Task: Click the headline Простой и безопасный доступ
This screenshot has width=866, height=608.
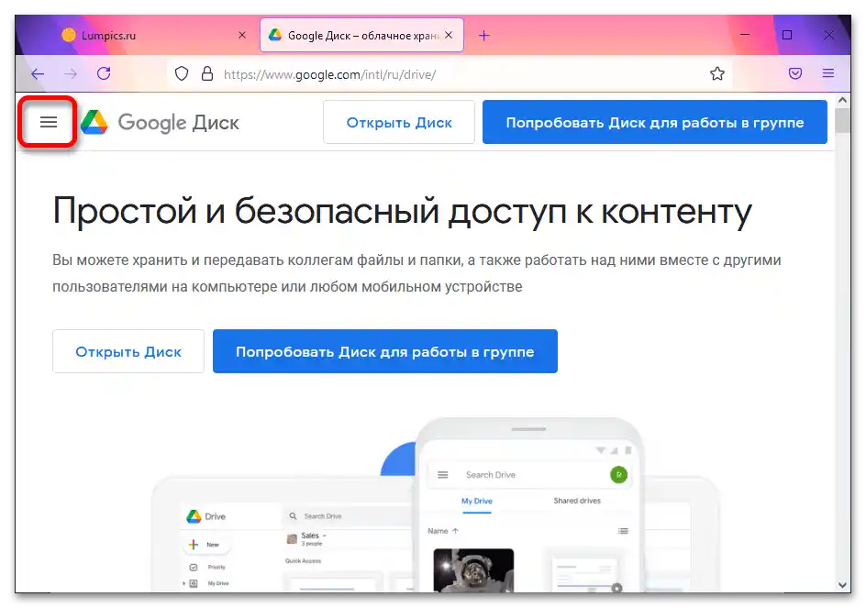Action: coord(402,211)
